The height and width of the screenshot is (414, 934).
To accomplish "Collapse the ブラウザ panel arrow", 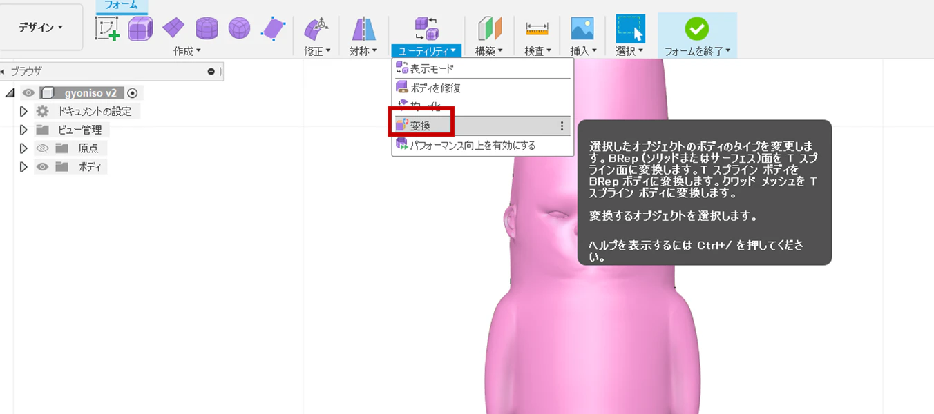I will (x=3, y=71).
